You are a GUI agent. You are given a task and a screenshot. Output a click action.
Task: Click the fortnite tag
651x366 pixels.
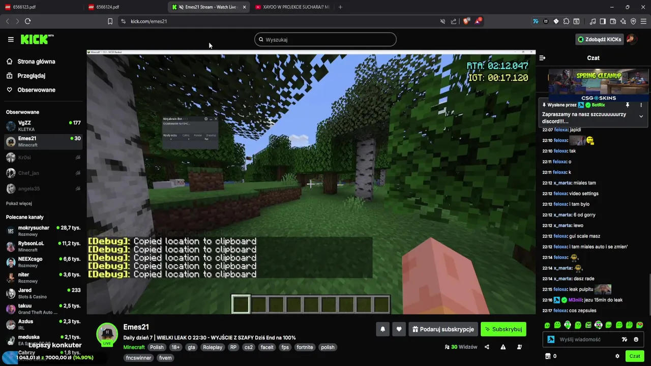(305, 347)
